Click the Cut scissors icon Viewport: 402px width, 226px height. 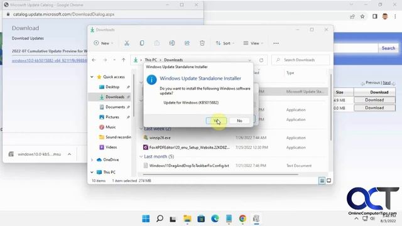[x=127, y=43]
